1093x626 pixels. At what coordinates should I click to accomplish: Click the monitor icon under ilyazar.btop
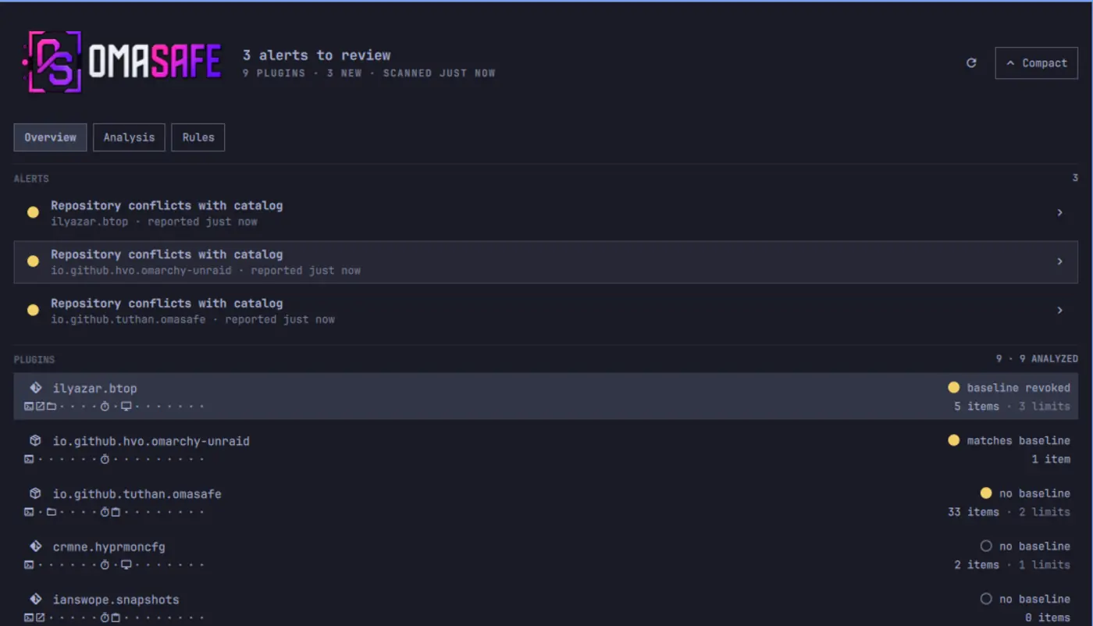tap(126, 406)
